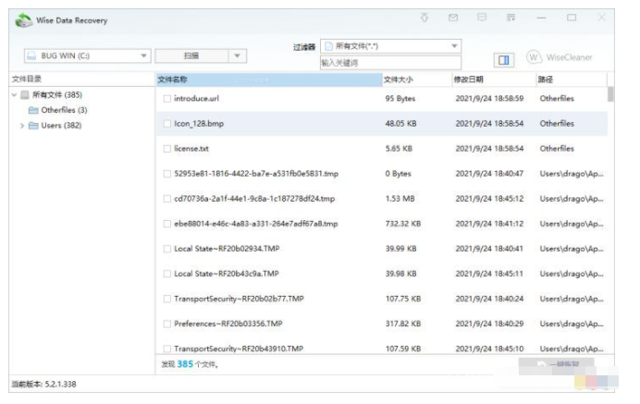Click the feedback chat bubble icon
Image resolution: width=640 pixels, height=404 pixels.
click(x=482, y=18)
